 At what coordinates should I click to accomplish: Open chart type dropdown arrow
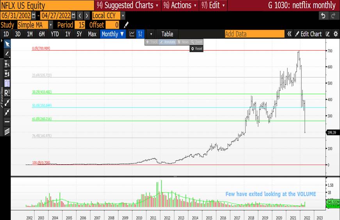[x=151, y=34]
